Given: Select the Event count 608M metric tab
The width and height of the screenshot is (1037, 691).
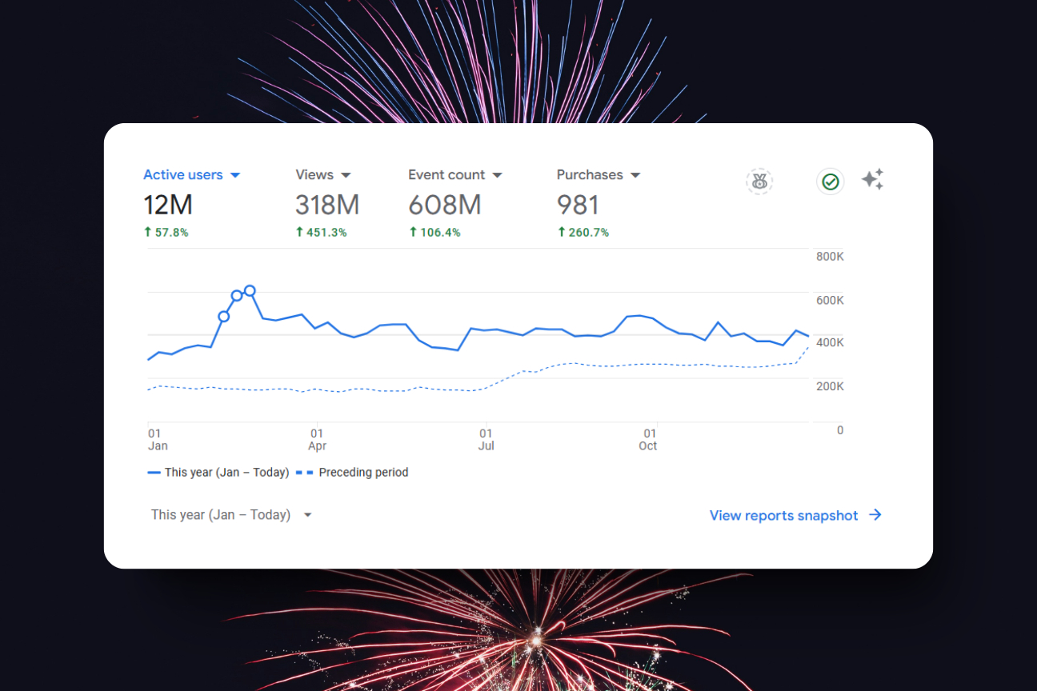Looking at the screenshot, I should click(x=445, y=205).
